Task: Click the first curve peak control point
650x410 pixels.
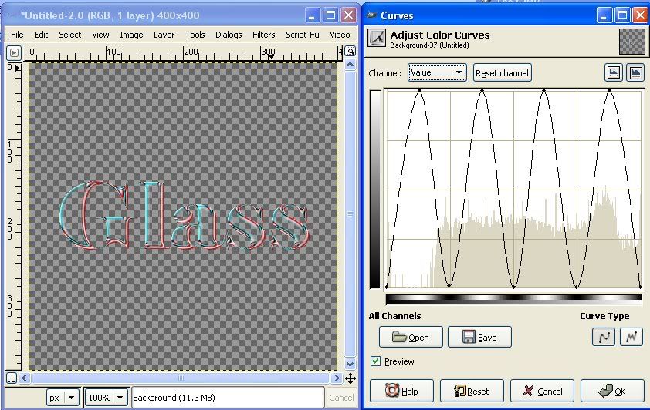Action: pos(419,91)
